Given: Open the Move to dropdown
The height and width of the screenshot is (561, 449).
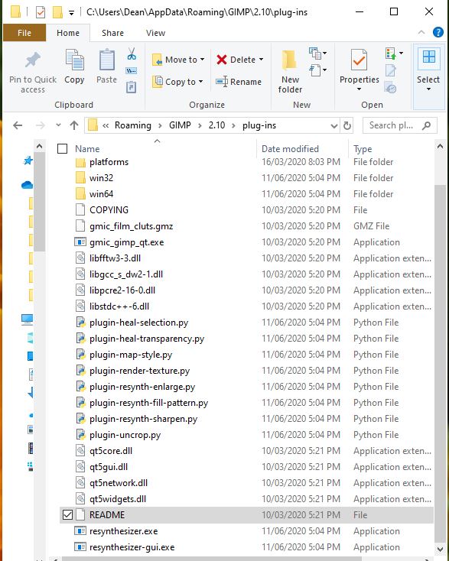Looking at the screenshot, I should [178, 60].
